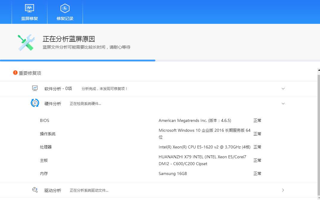
Task: Click the 修复记录 clock icon
Action: coord(65,8)
